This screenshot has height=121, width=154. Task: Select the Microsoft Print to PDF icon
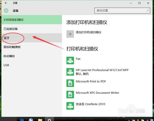70,83
